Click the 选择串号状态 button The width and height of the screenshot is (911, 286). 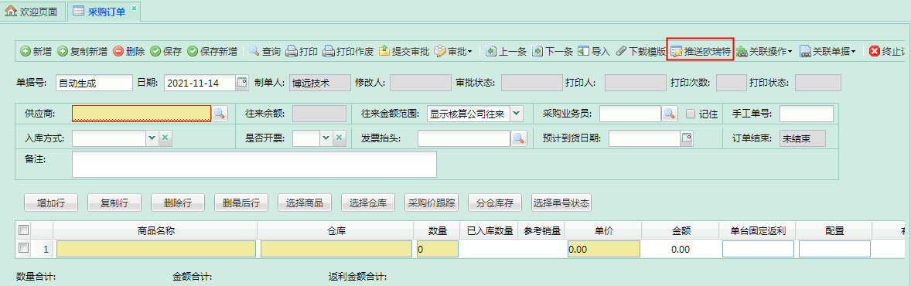pos(561,203)
